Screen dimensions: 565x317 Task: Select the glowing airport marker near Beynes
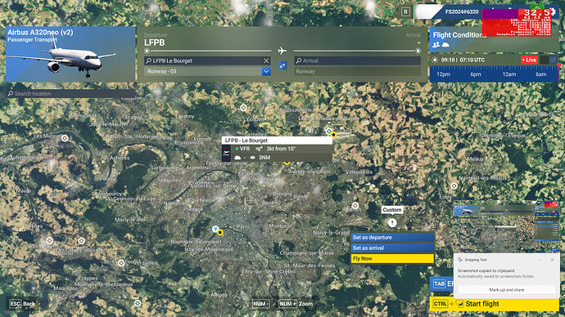point(49,240)
